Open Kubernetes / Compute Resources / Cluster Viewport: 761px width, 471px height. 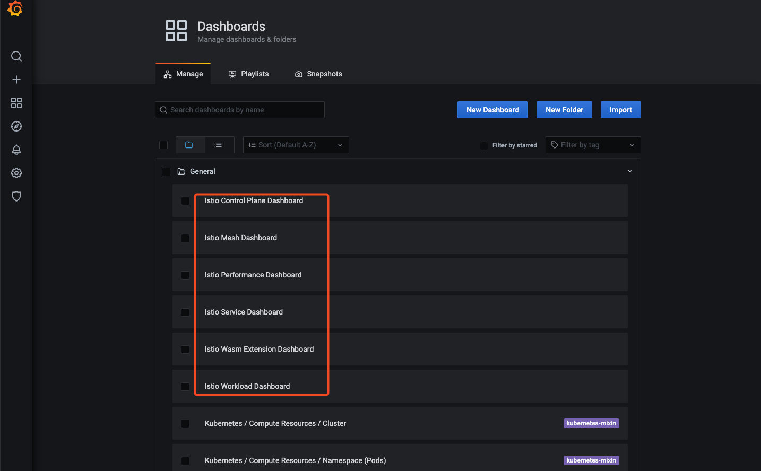(x=275, y=423)
